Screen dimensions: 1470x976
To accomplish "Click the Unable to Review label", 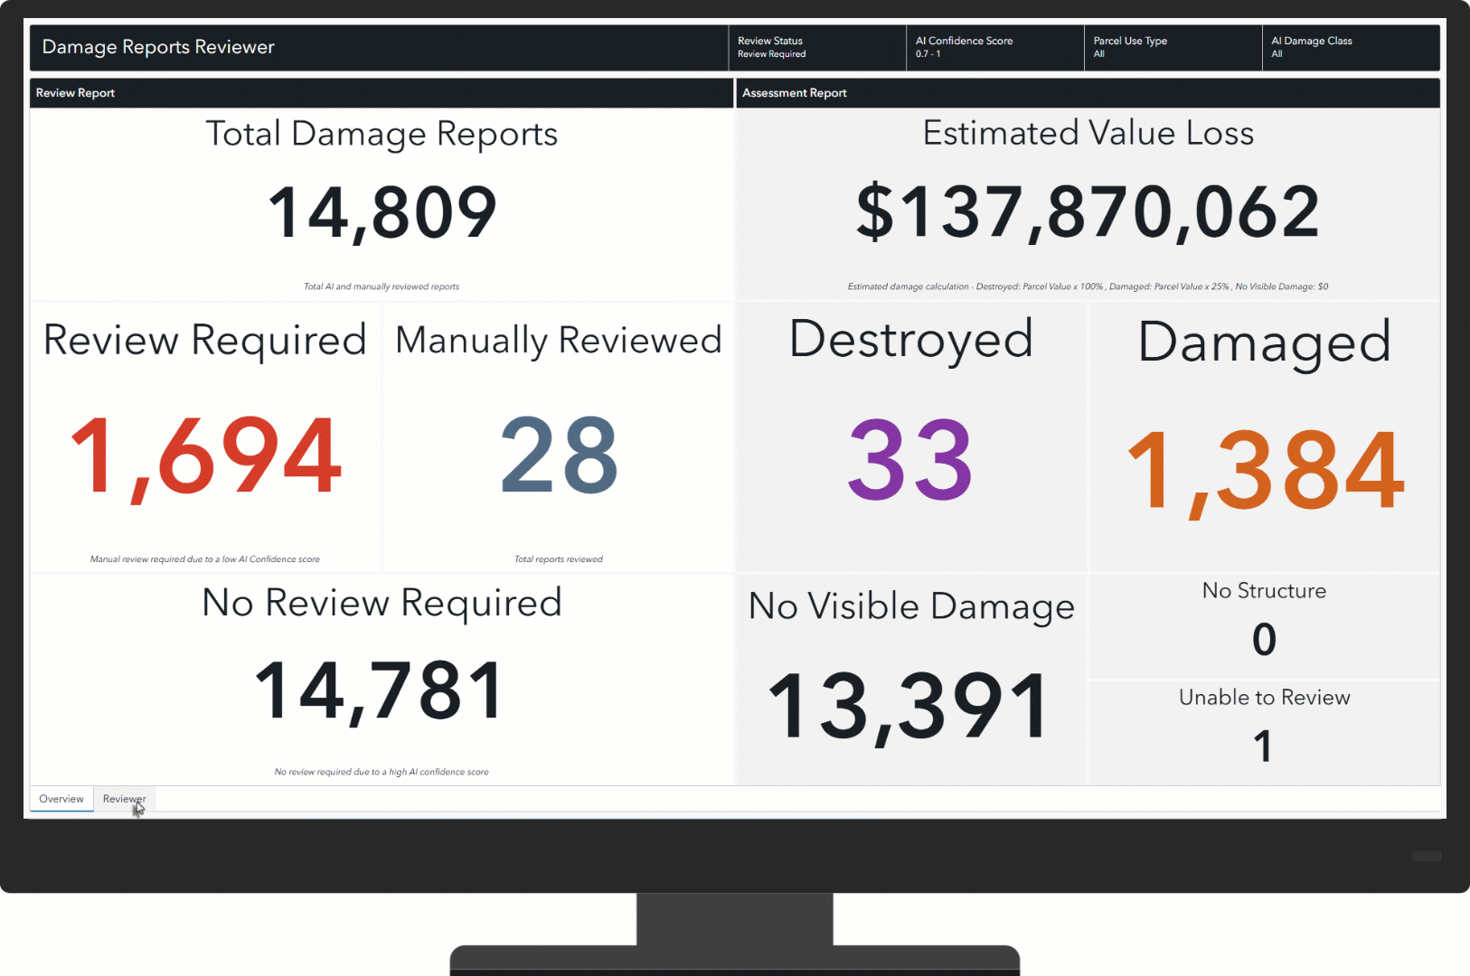I will coord(1264,698).
